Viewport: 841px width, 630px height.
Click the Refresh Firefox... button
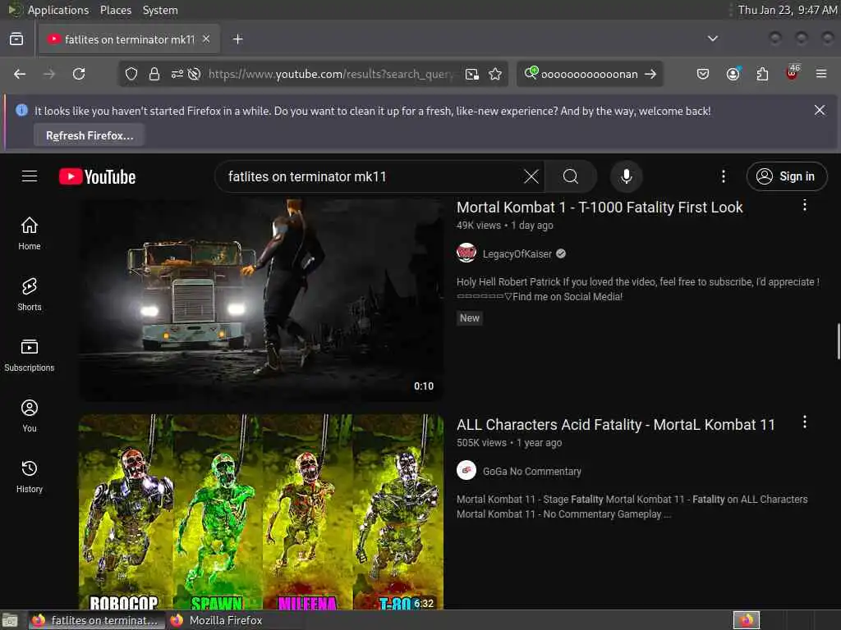[90, 135]
